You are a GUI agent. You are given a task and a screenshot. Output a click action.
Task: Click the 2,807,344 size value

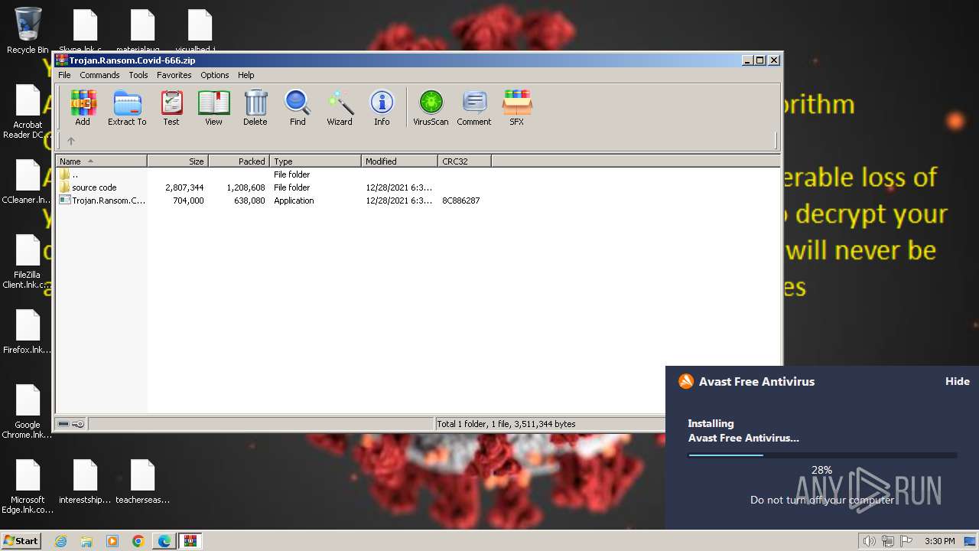(x=184, y=187)
